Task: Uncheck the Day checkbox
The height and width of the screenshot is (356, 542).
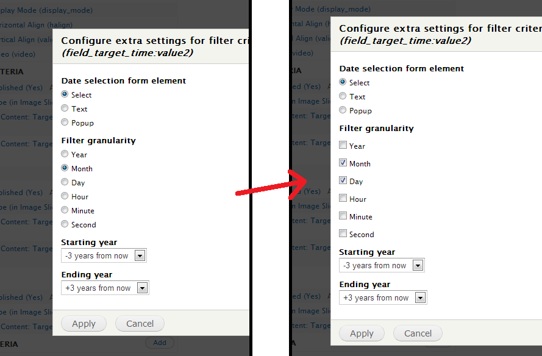Action: [343, 180]
